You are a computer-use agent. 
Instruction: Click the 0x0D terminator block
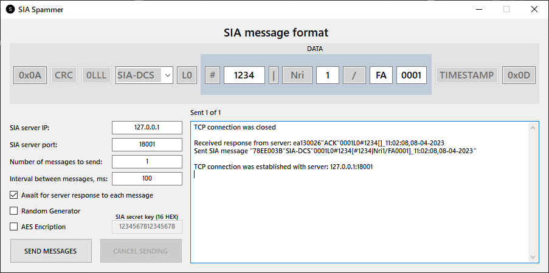(519, 75)
